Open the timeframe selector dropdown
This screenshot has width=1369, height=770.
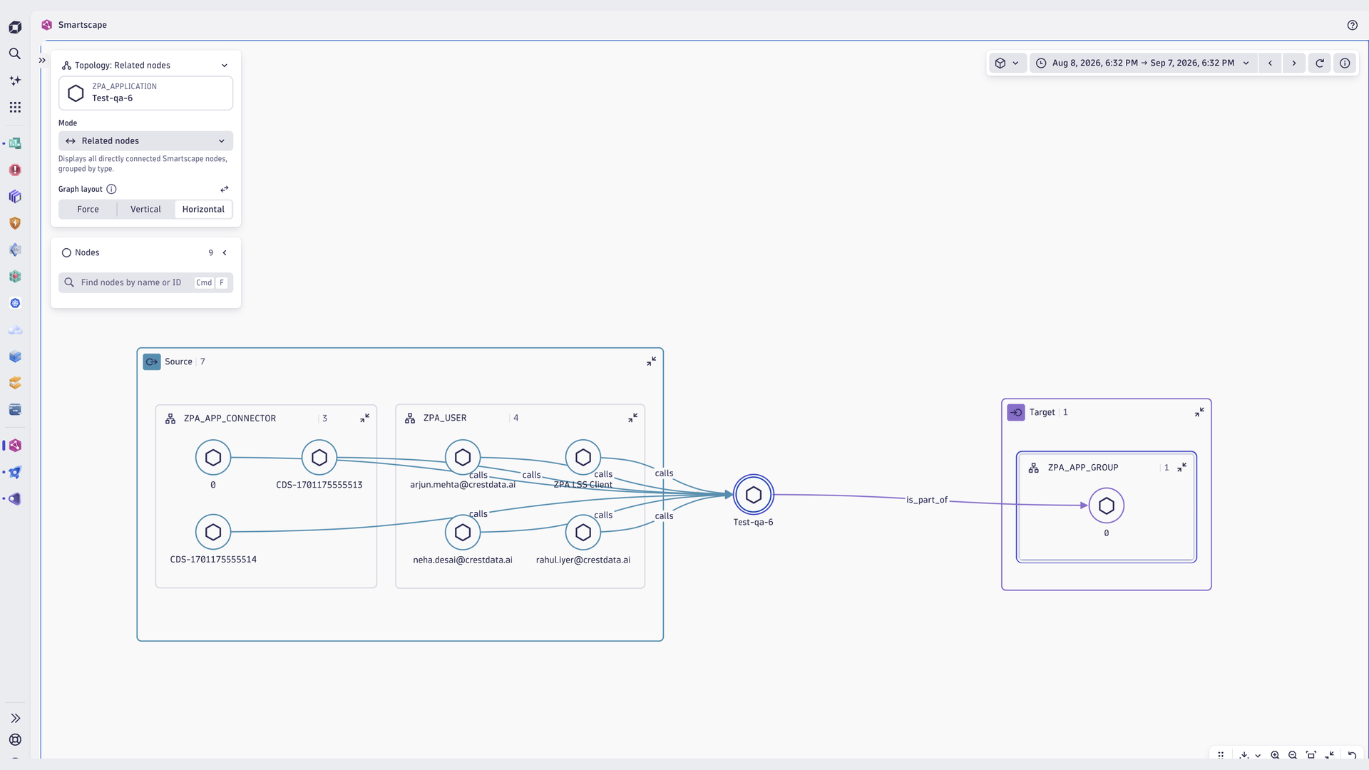tap(1143, 63)
